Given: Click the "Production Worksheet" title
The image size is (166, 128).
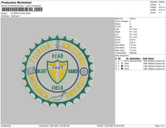Looking at the screenshot, I should click(16, 3).
